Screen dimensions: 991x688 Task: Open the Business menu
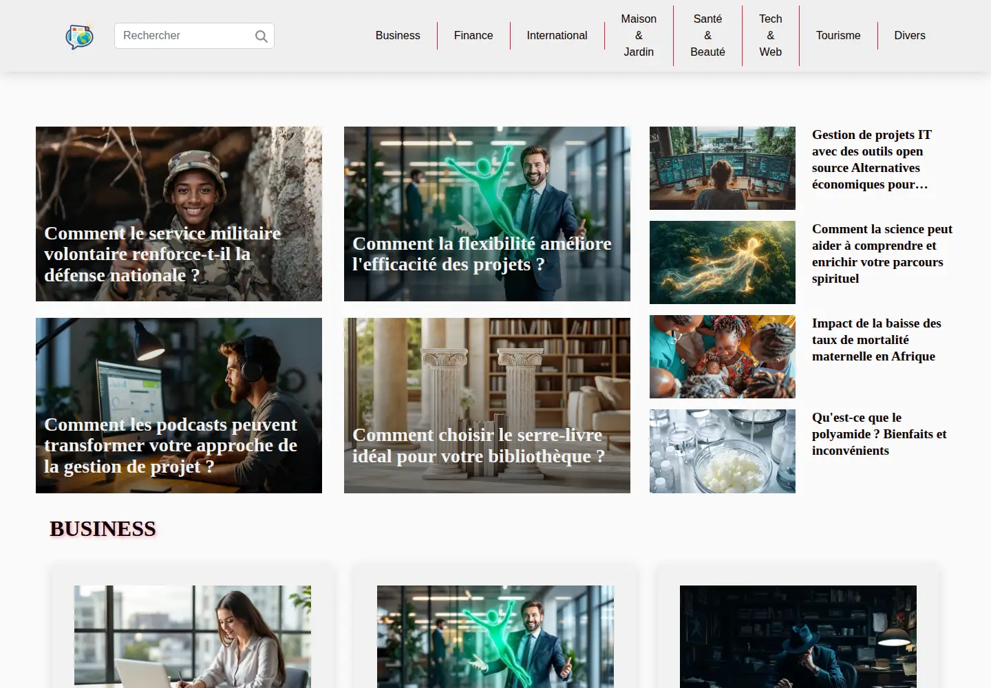[x=398, y=36]
